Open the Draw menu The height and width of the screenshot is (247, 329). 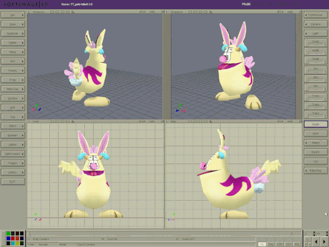pyautogui.click(x=13, y=80)
